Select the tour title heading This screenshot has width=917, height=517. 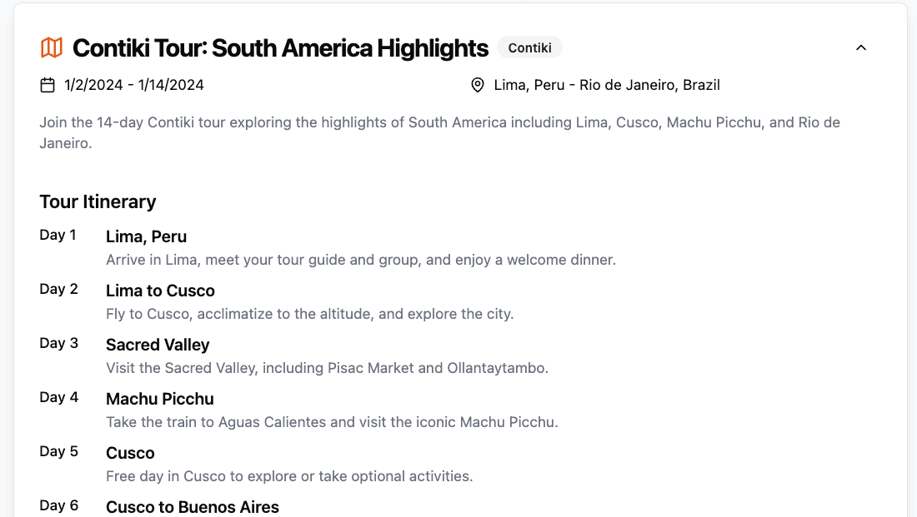click(280, 48)
